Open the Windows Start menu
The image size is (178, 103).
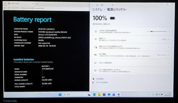tap(60, 94)
